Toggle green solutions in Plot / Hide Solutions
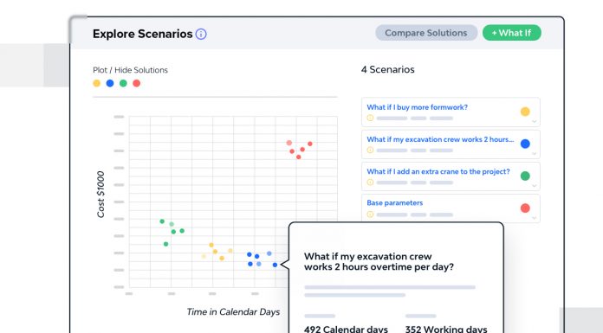 coord(123,83)
